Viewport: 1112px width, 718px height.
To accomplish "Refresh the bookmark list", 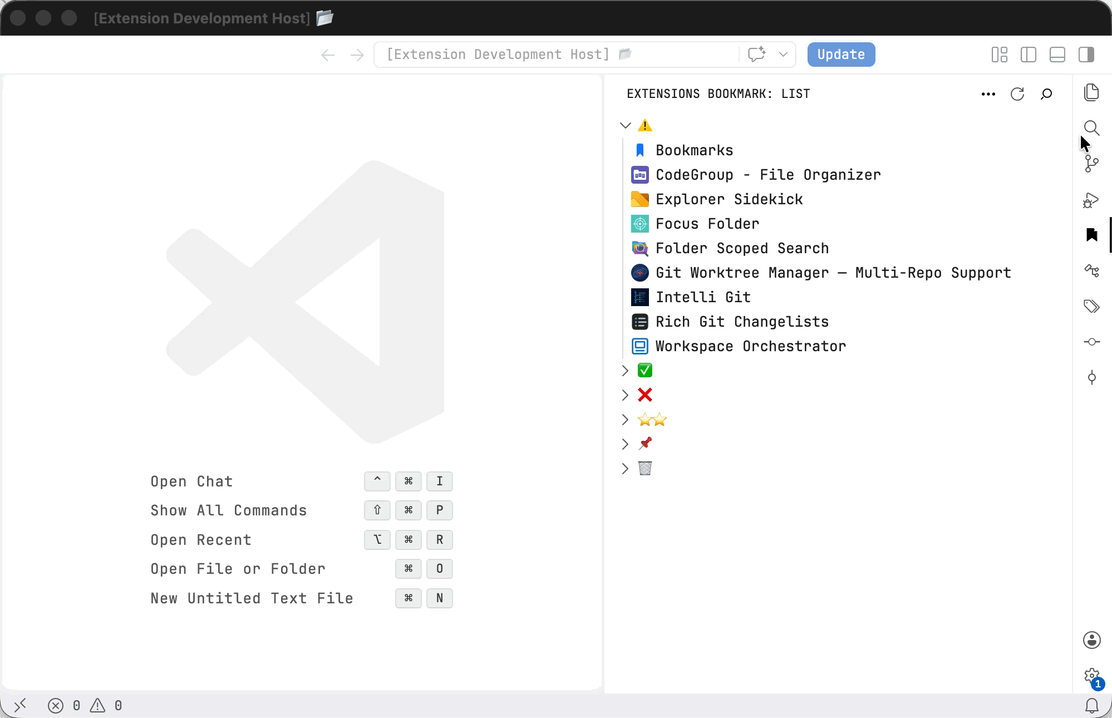I will point(1017,94).
